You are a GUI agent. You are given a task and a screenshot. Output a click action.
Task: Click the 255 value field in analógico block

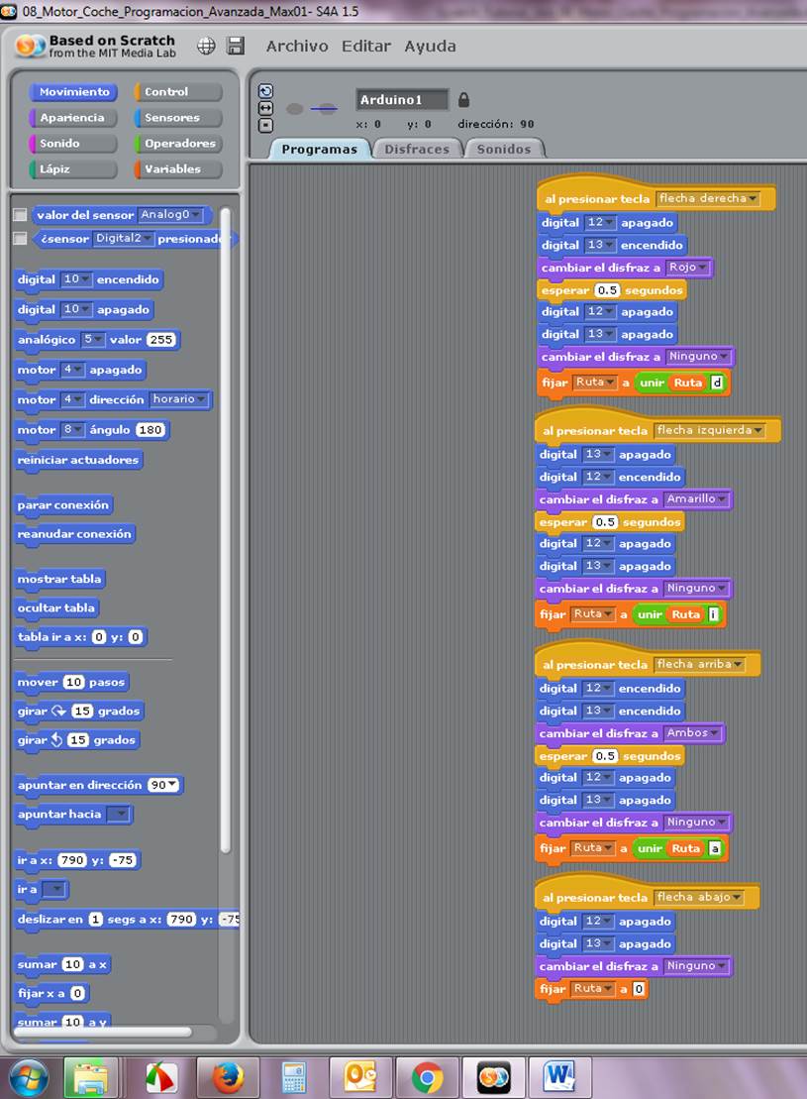pos(161,339)
